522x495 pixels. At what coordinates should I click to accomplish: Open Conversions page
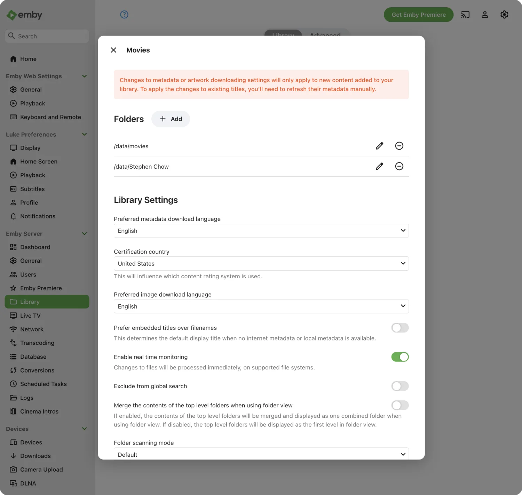(x=47, y=370)
